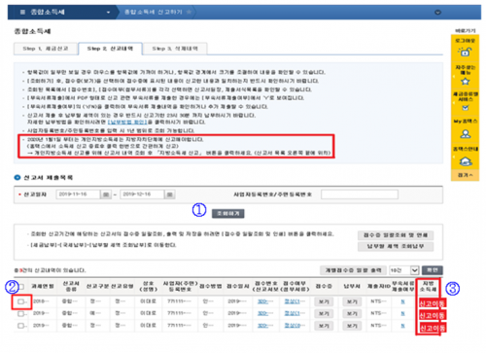486x353 pixels.
Task: Open the calendar for the end date
Action: [x=170, y=194]
